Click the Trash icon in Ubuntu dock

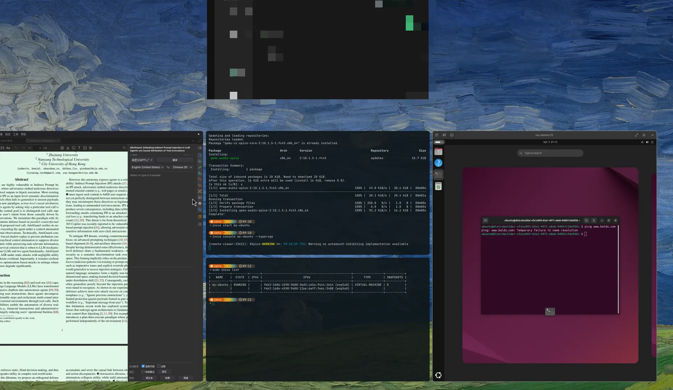coord(438,186)
